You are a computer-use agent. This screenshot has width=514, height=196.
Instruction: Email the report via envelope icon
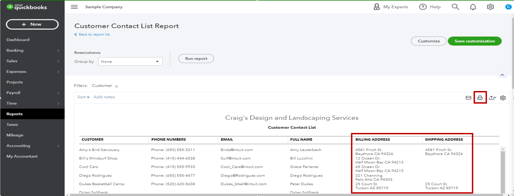tap(468, 98)
